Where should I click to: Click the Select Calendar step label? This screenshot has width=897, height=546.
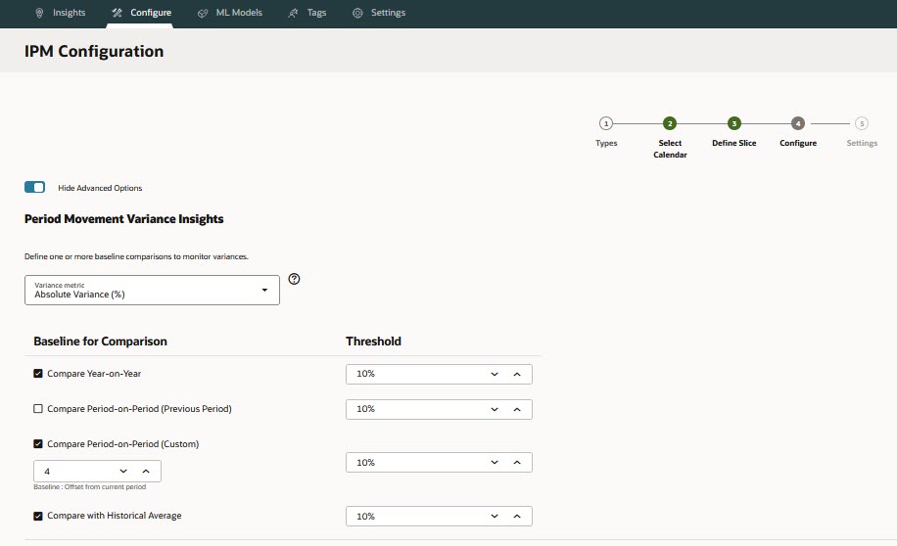click(x=670, y=149)
